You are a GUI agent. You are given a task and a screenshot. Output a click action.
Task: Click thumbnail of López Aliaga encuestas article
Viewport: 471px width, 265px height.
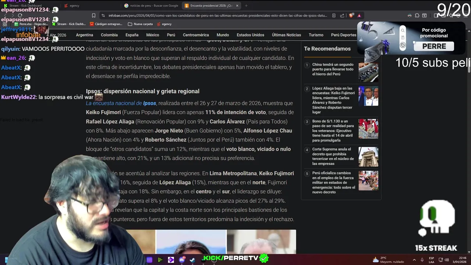pyautogui.click(x=368, y=96)
